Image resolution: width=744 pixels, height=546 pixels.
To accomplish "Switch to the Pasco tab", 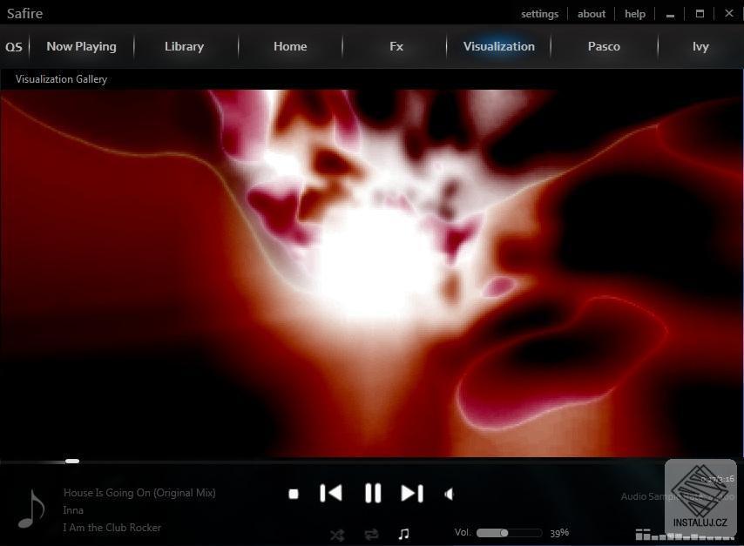I will pyautogui.click(x=604, y=46).
